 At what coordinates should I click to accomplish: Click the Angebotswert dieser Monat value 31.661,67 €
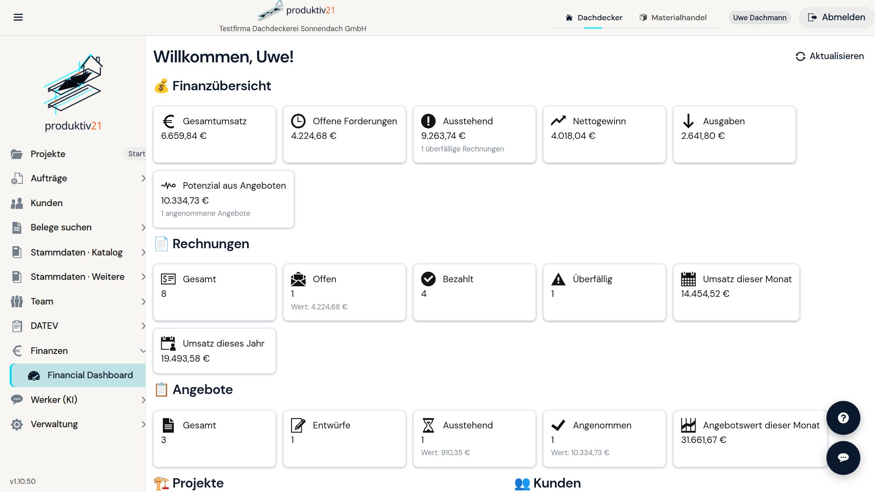[x=704, y=440]
